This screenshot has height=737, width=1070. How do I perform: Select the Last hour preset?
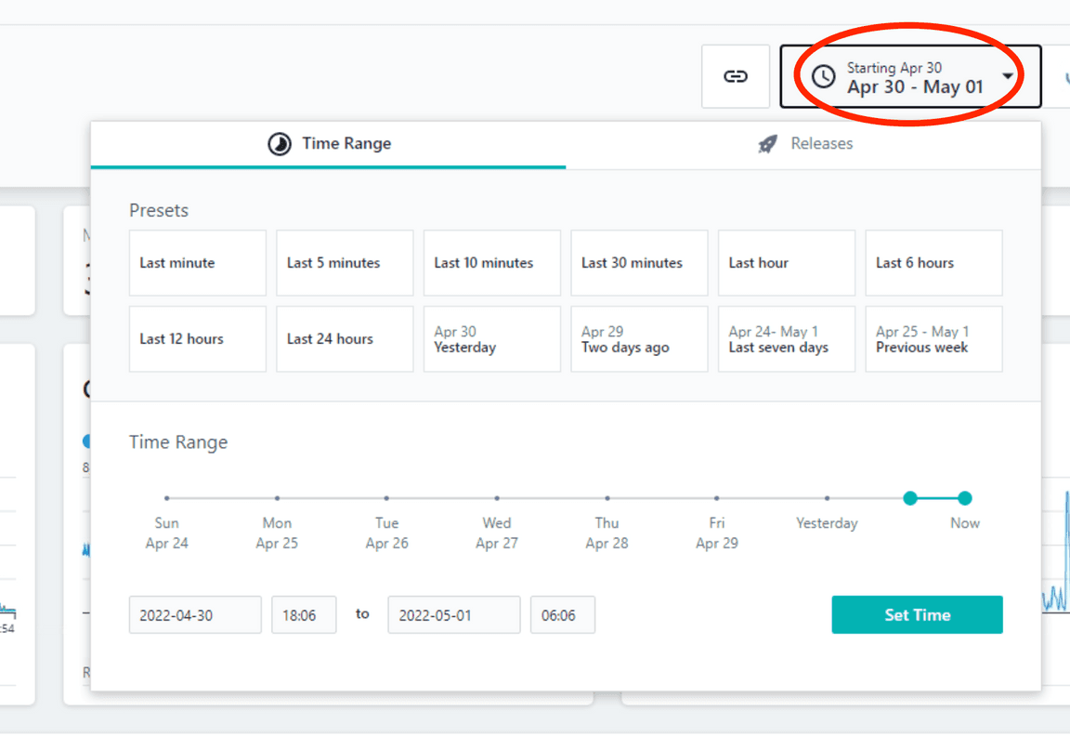click(x=786, y=263)
